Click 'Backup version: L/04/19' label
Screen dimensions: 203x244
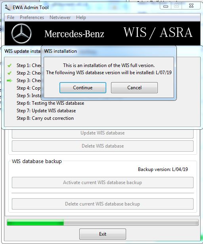[163, 169]
